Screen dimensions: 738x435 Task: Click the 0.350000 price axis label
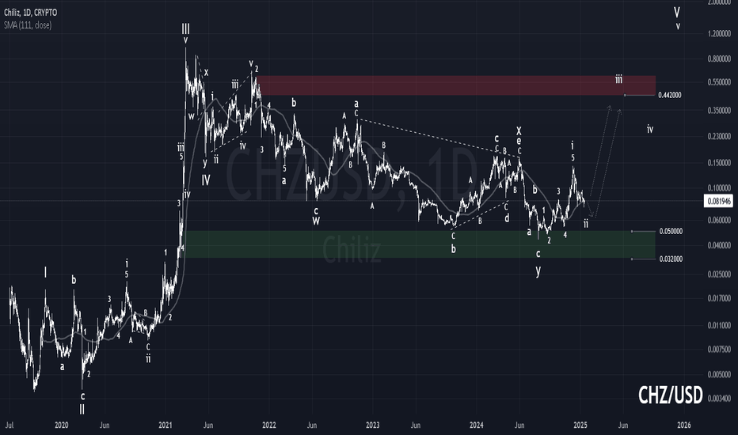pyautogui.click(x=719, y=111)
